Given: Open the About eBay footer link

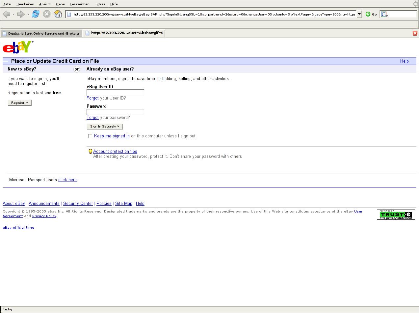Looking at the screenshot, I should [14, 204].
